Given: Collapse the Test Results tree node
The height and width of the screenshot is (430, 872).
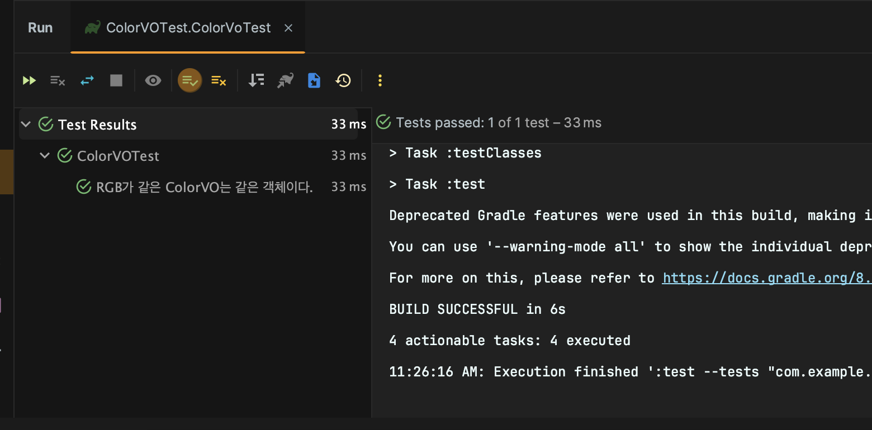Looking at the screenshot, I should click(26, 125).
